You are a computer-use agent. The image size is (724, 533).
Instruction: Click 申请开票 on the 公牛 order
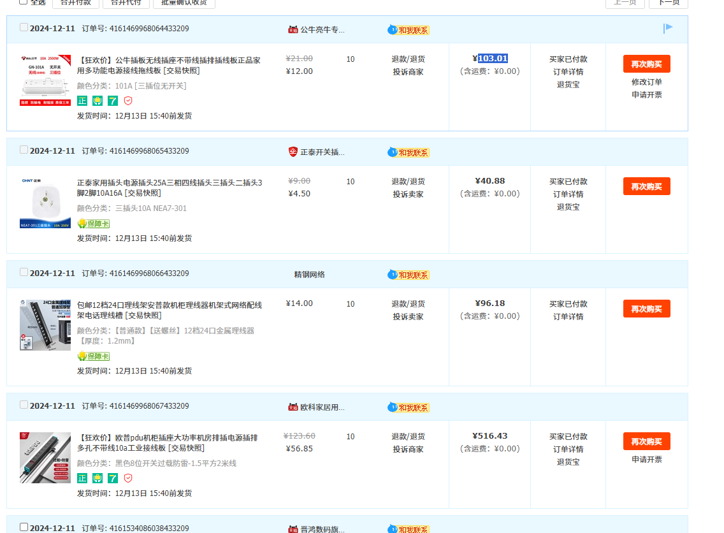646,95
